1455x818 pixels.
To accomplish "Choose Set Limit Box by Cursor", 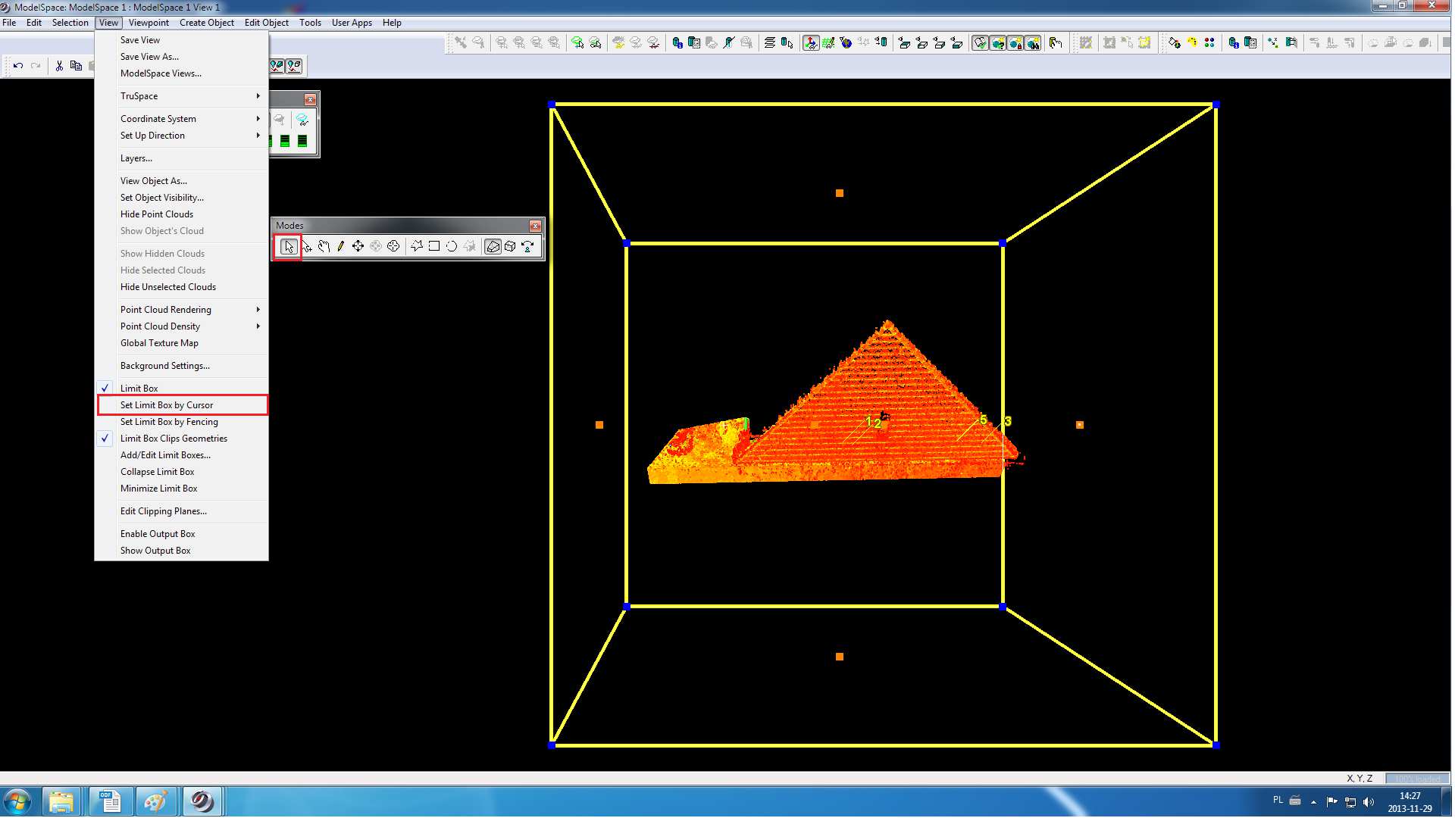I will point(182,405).
